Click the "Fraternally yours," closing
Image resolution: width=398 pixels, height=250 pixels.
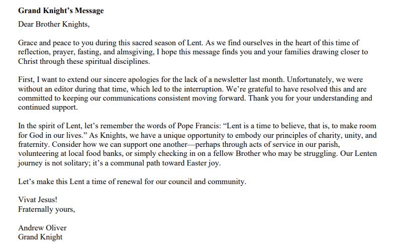[47, 209]
